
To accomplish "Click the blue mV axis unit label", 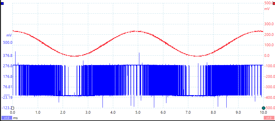I will [x=9, y=35].
